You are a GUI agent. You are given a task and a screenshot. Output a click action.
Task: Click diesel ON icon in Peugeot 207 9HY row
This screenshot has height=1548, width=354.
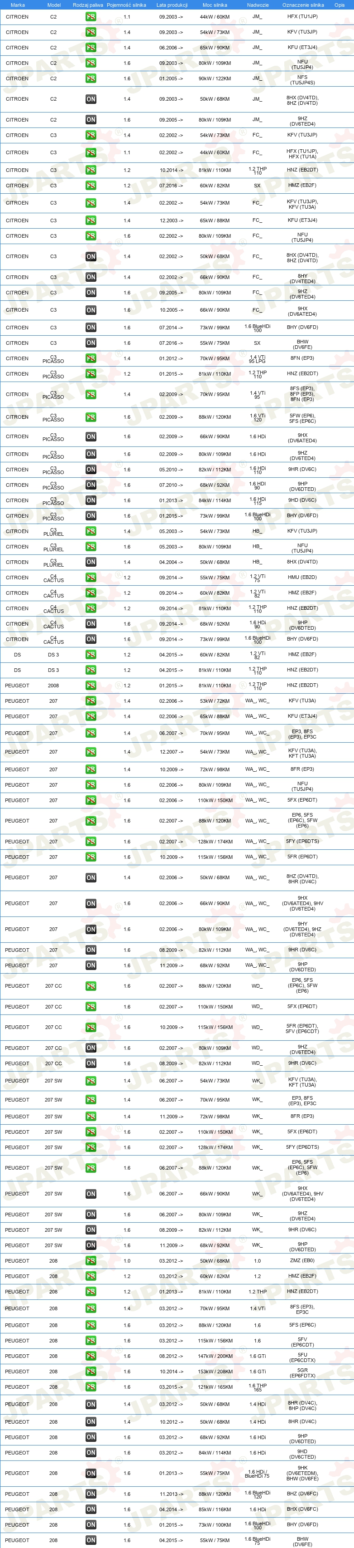(x=91, y=929)
